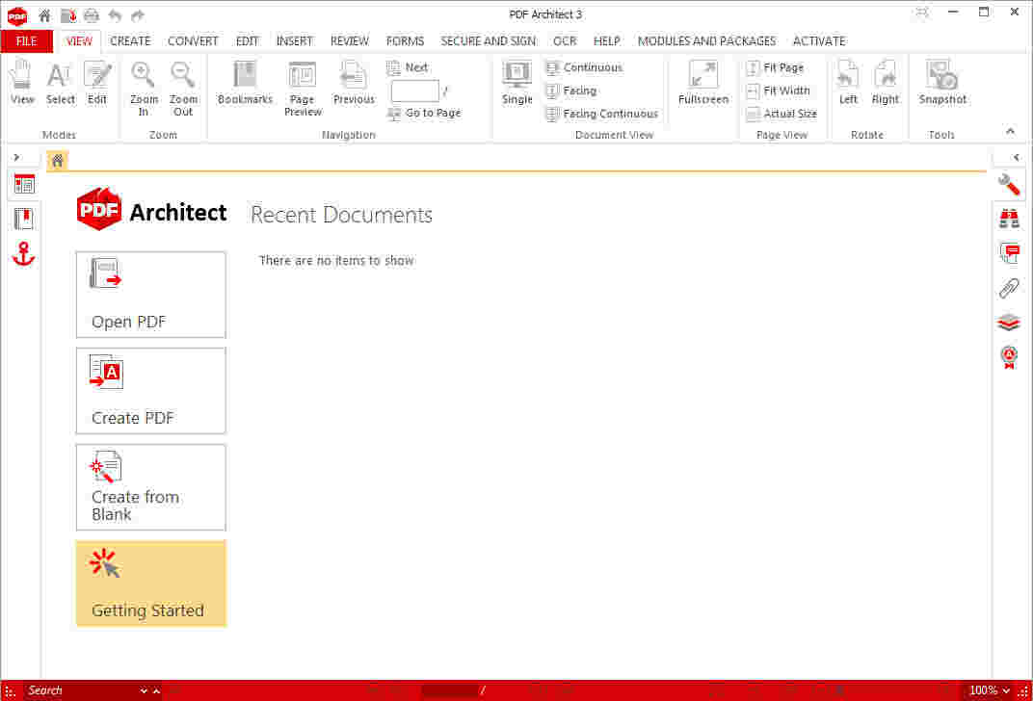Screen dimensions: 1033x701
Task: Open the FILE menu
Action: pos(26,40)
